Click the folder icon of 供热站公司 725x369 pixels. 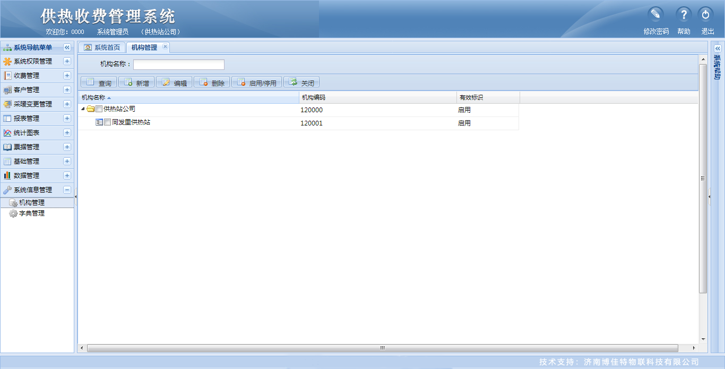point(91,109)
